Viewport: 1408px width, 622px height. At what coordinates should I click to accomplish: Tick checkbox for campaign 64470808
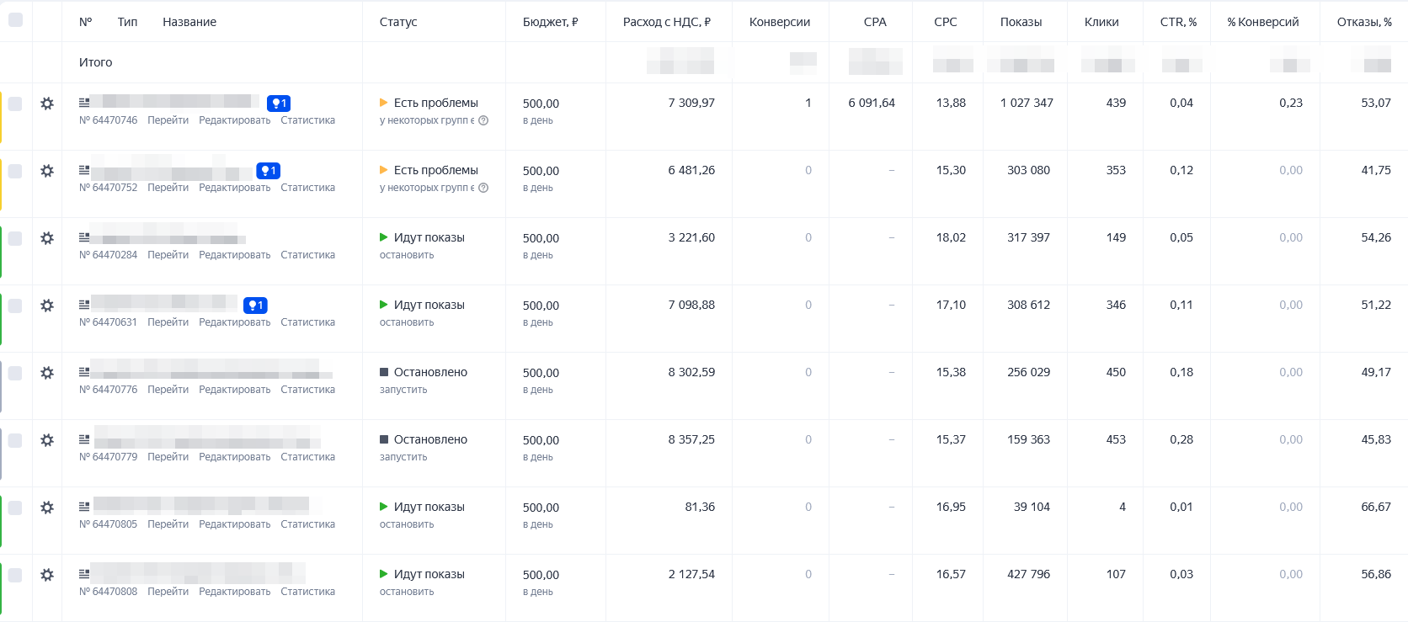(x=15, y=575)
